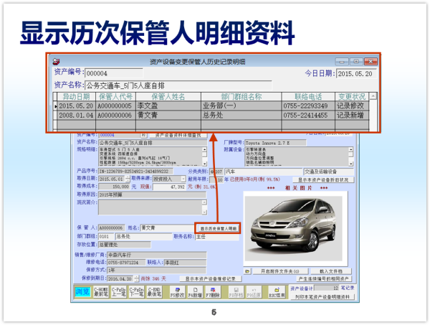Click the 现值 field showing 47,392
430x325 pixels.
[x=169, y=187]
